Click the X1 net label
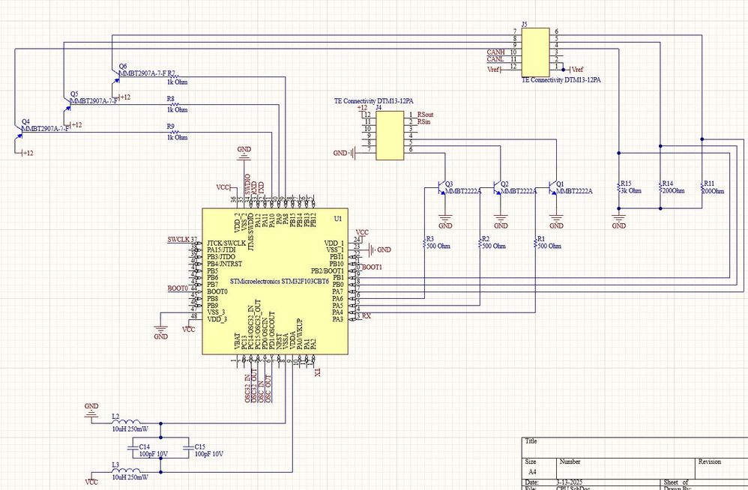Image resolution: width=748 pixels, height=490 pixels. 318,372
